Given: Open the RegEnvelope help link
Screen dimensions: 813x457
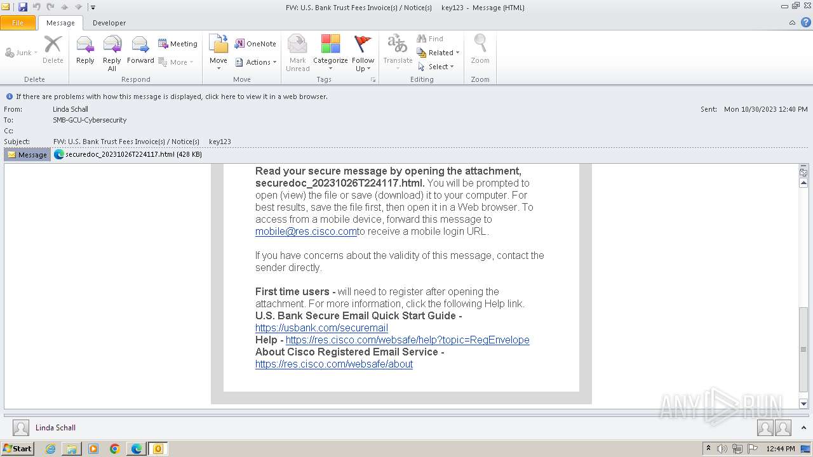Looking at the screenshot, I should pos(407,340).
